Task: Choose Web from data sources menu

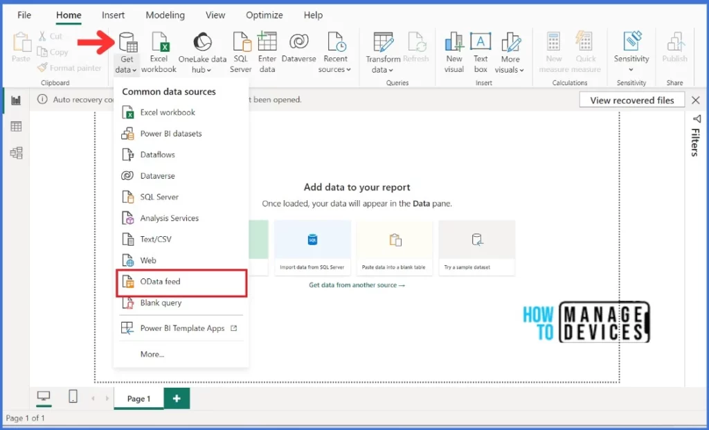Action: click(181, 260)
